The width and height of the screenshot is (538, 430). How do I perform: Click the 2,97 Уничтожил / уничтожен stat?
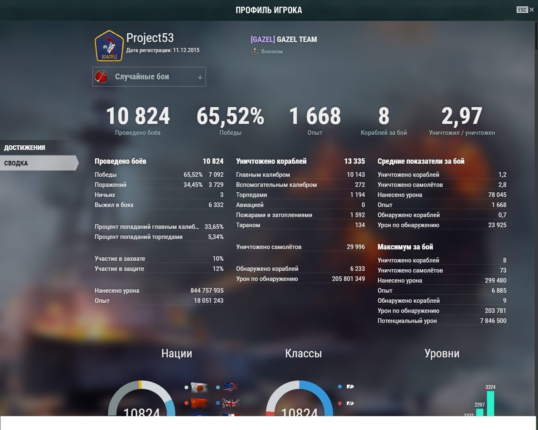pyautogui.click(x=462, y=121)
